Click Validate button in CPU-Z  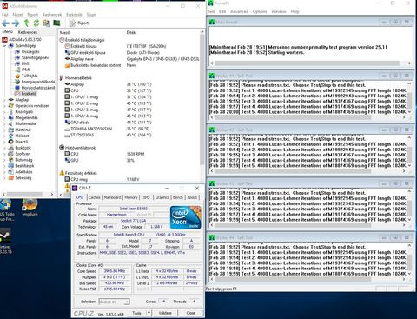165,313
